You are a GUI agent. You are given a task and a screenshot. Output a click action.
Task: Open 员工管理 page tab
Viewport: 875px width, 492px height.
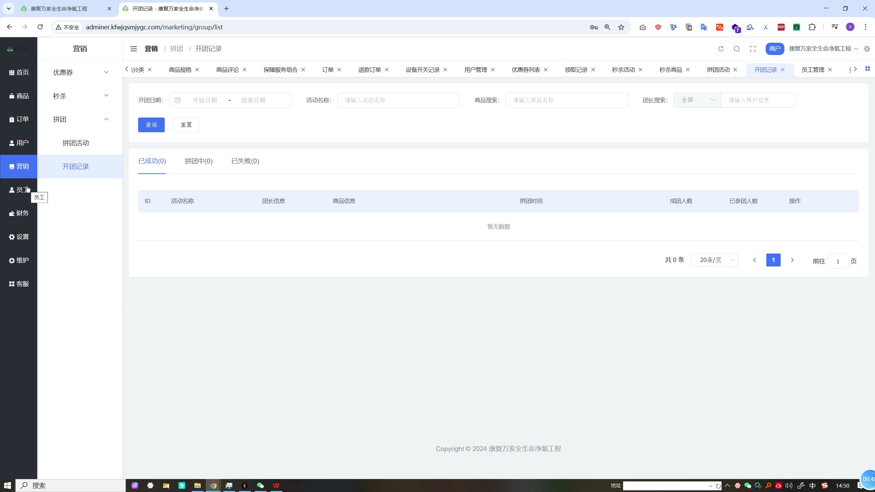813,70
